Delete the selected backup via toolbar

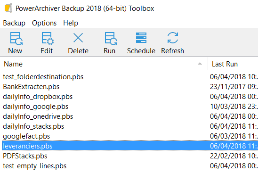coord(78,43)
